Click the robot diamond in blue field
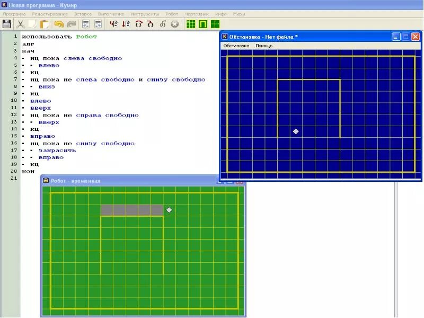 (x=296, y=131)
